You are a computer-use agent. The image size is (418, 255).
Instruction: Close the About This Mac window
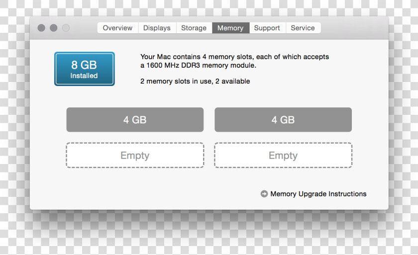click(41, 28)
